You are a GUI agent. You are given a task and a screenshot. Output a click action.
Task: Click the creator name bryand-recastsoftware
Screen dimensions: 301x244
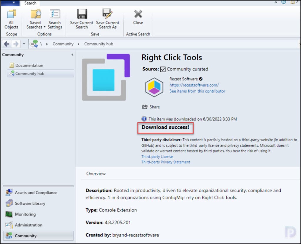click(136, 235)
